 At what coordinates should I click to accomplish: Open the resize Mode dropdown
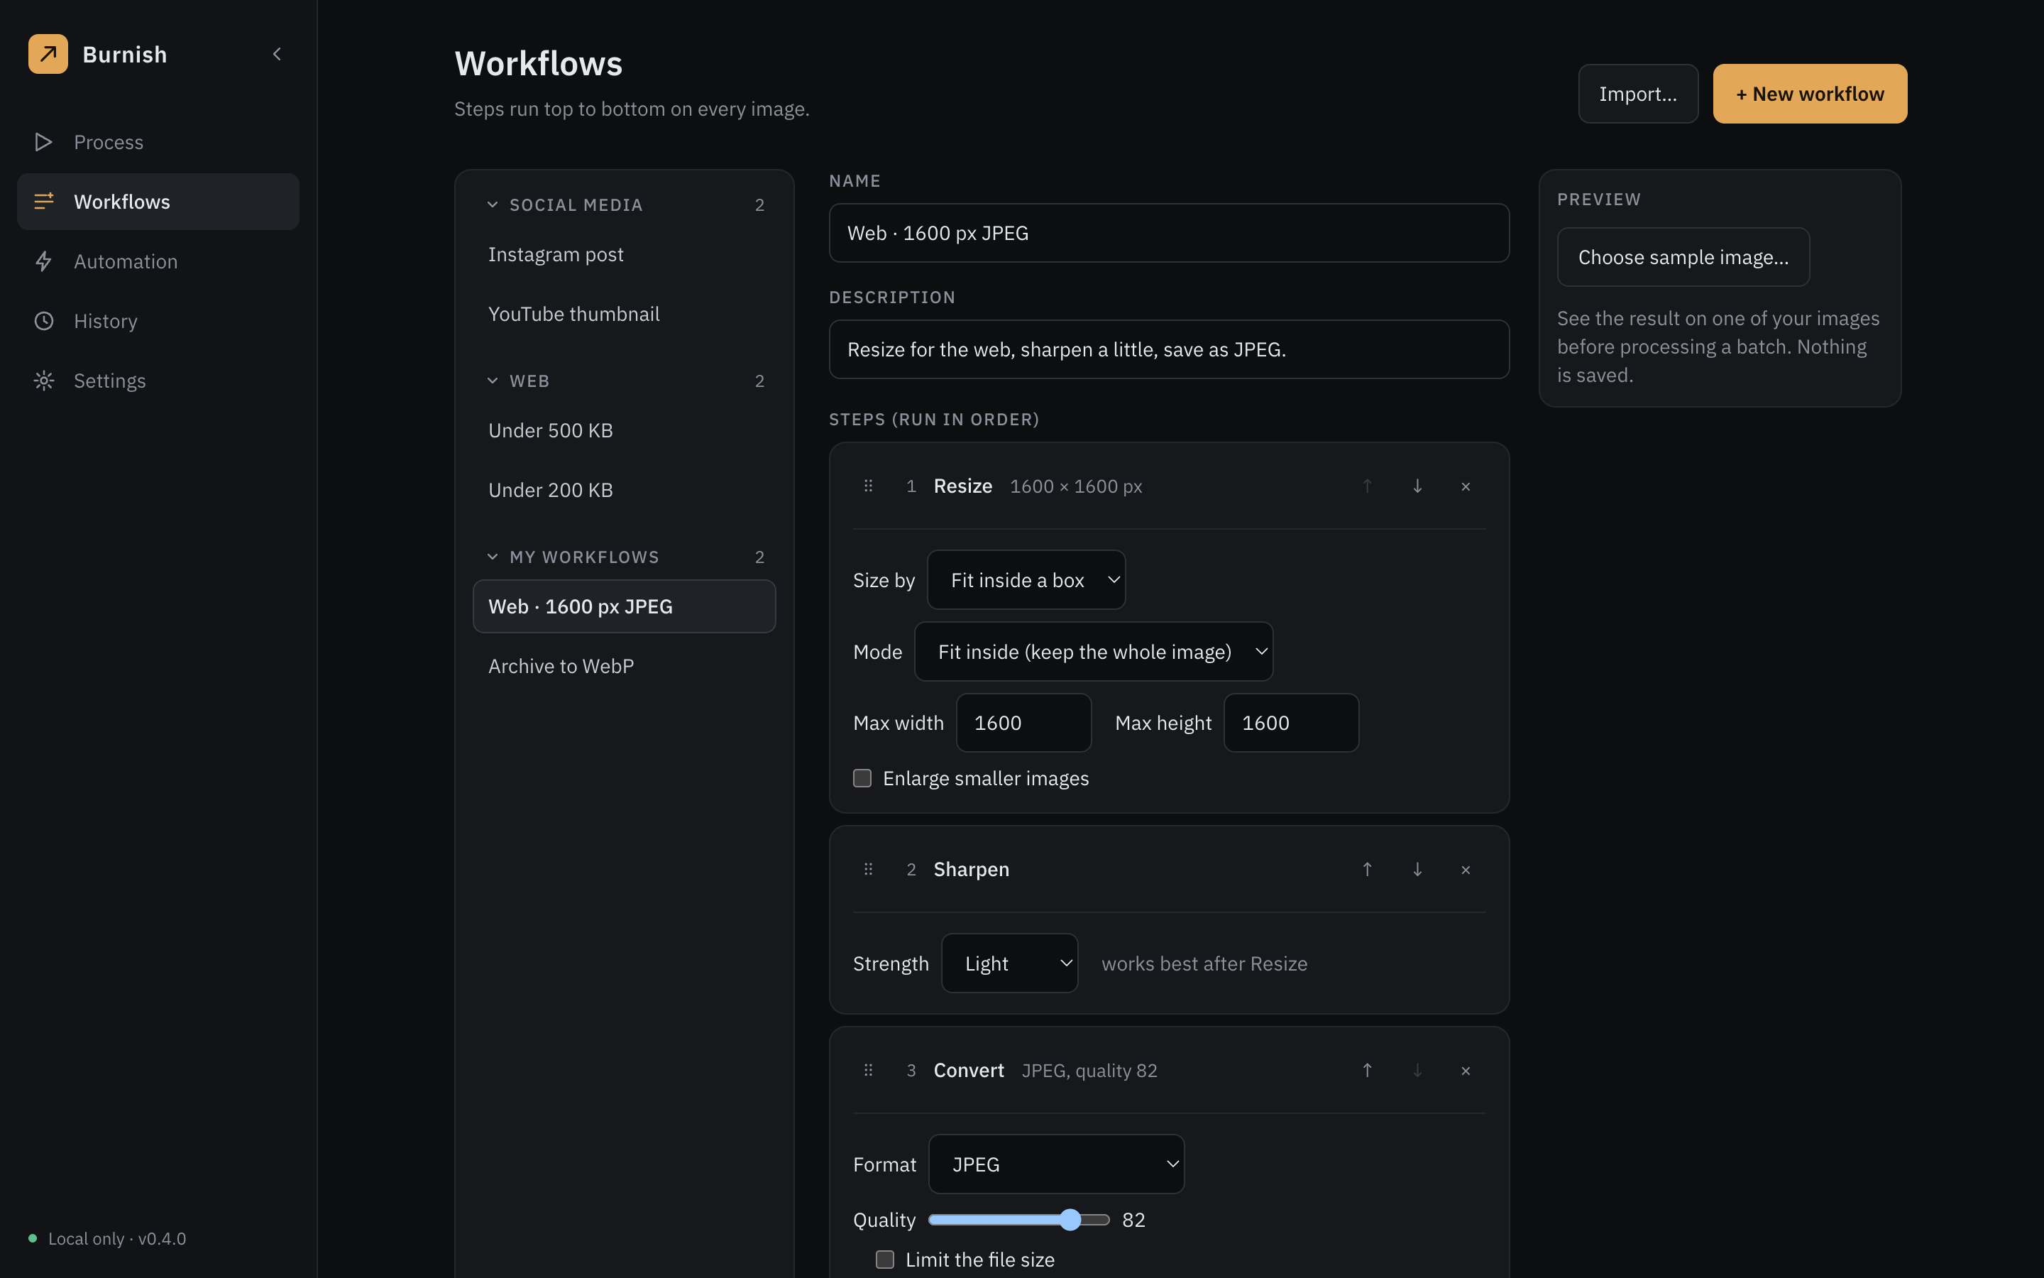pyautogui.click(x=1094, y=652)
